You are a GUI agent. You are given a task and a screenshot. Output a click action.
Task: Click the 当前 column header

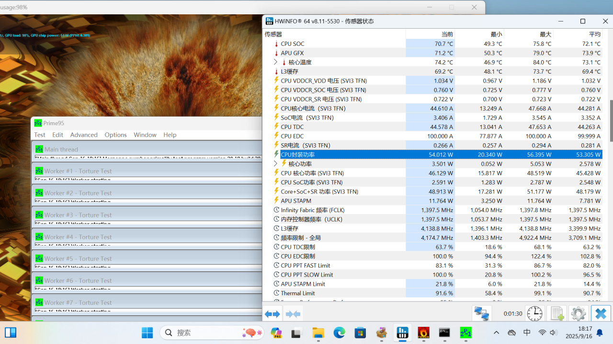pos(430,34)
